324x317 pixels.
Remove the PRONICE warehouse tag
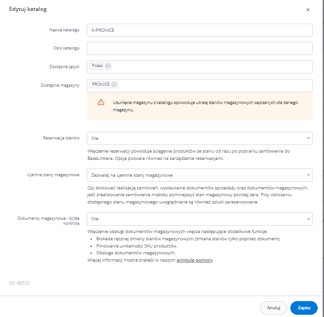pyautogui.click(x=114, y=84)
